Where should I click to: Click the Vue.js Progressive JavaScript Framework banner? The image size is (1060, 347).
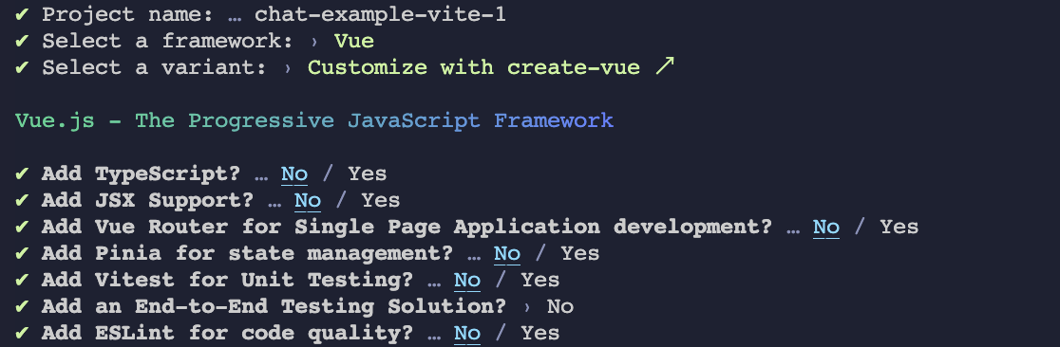[314, 120]
